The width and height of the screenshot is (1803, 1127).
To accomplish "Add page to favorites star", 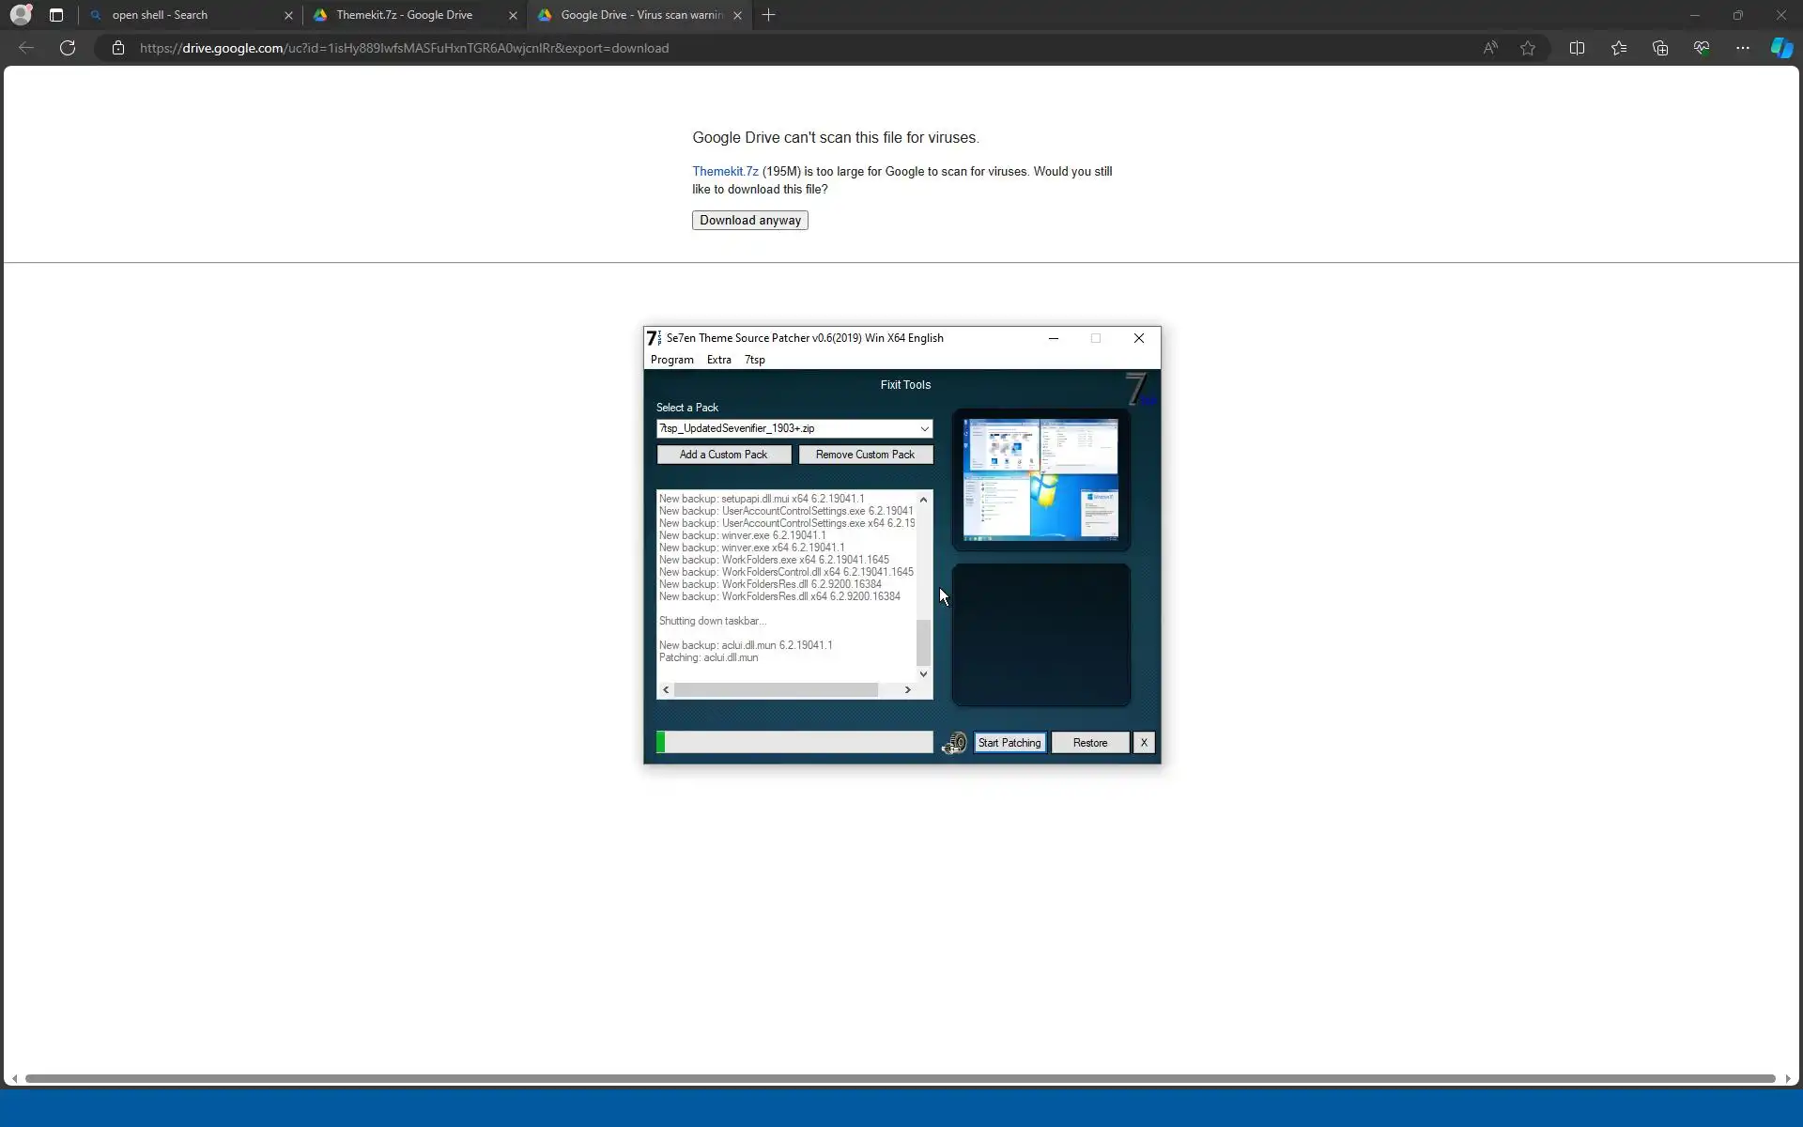I will (x=1528, y=48).
